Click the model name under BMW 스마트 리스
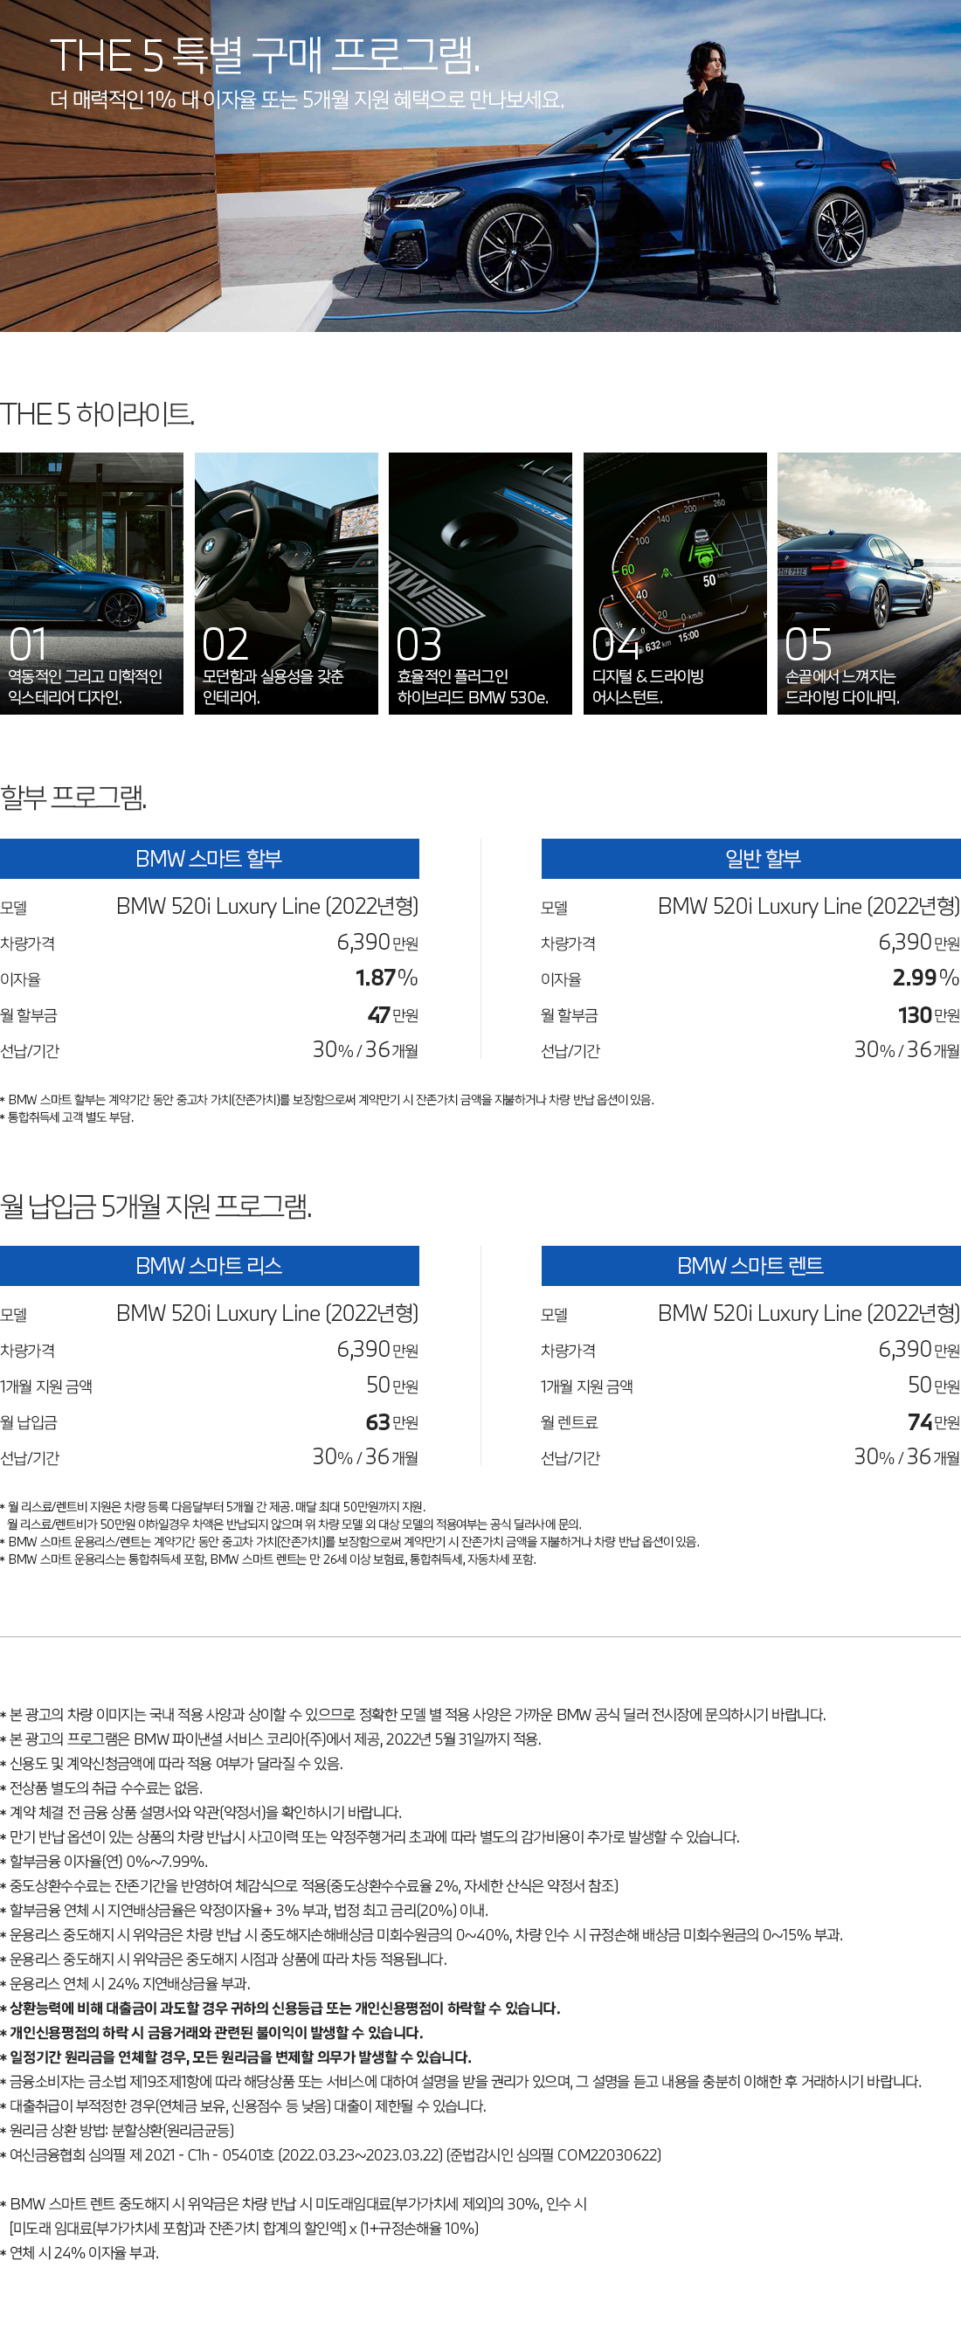 click(267, 1313)
